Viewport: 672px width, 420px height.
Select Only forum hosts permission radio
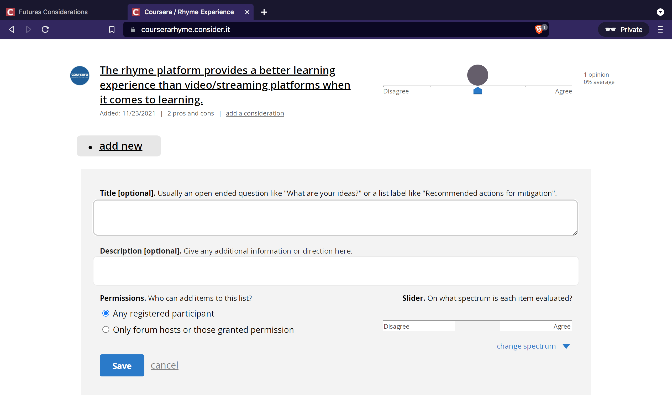106,329
